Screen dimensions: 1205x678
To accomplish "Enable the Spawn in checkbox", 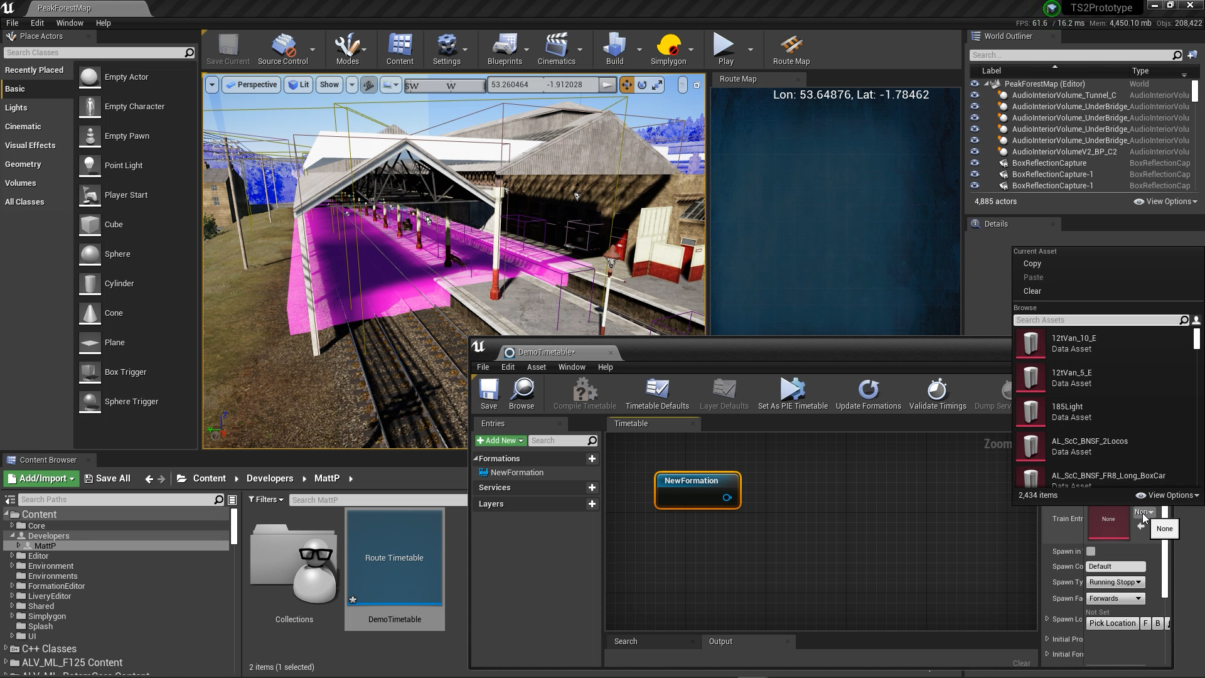I will (x=1091, y=551).
